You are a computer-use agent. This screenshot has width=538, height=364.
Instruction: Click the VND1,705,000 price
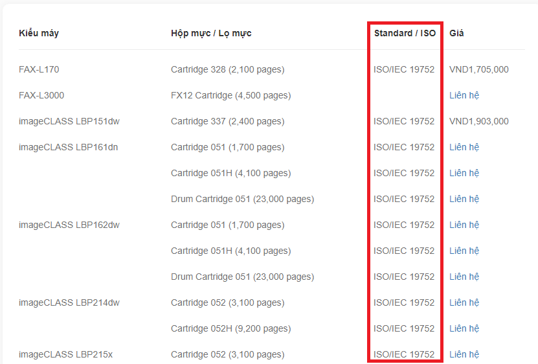click(x=478, y=69)
